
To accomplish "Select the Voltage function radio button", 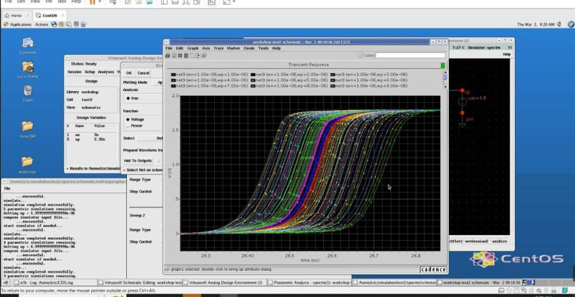I will coord(128,119).
